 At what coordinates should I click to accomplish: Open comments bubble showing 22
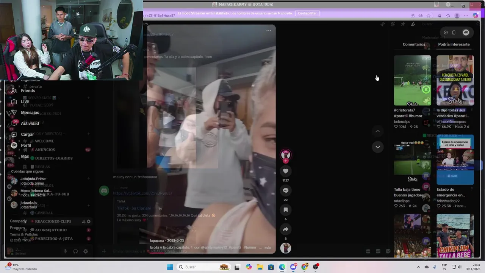click(286, 191)
